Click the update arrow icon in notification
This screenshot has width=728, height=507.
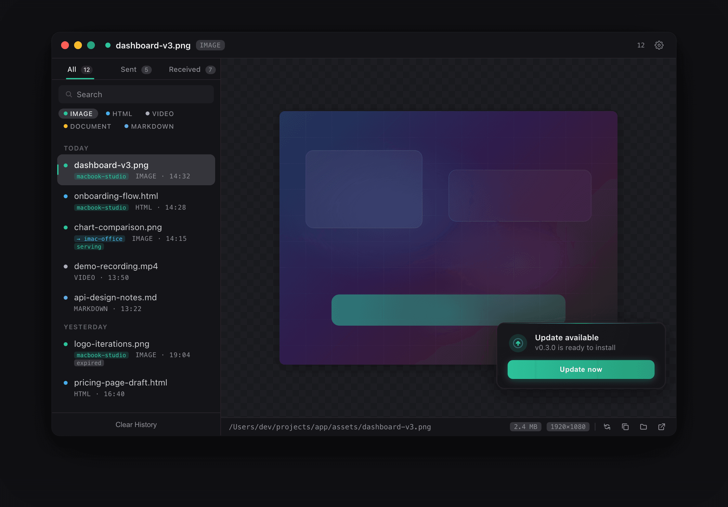[x=518, y=343]
